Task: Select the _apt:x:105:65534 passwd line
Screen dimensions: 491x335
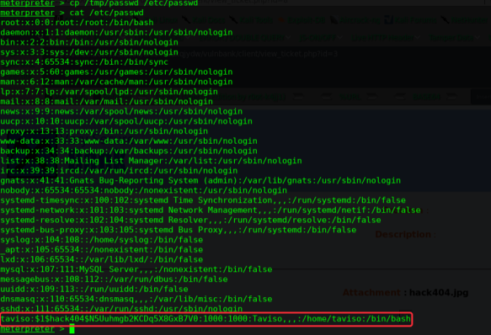Action: coord(102,249)
